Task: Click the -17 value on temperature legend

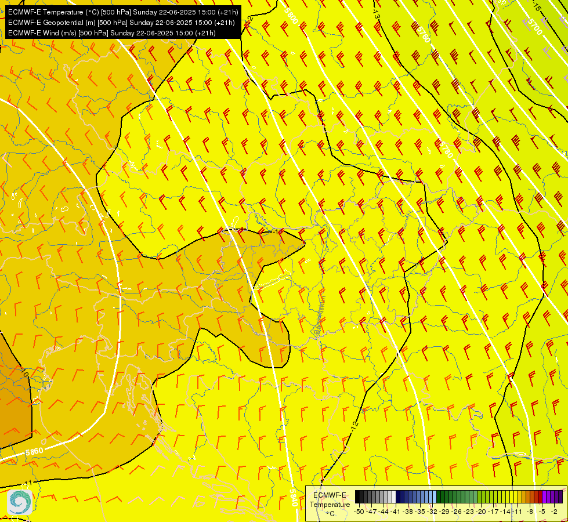Action: click(493, 512)
